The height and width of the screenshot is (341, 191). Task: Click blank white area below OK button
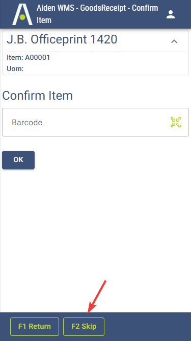(x=96, y=229)
